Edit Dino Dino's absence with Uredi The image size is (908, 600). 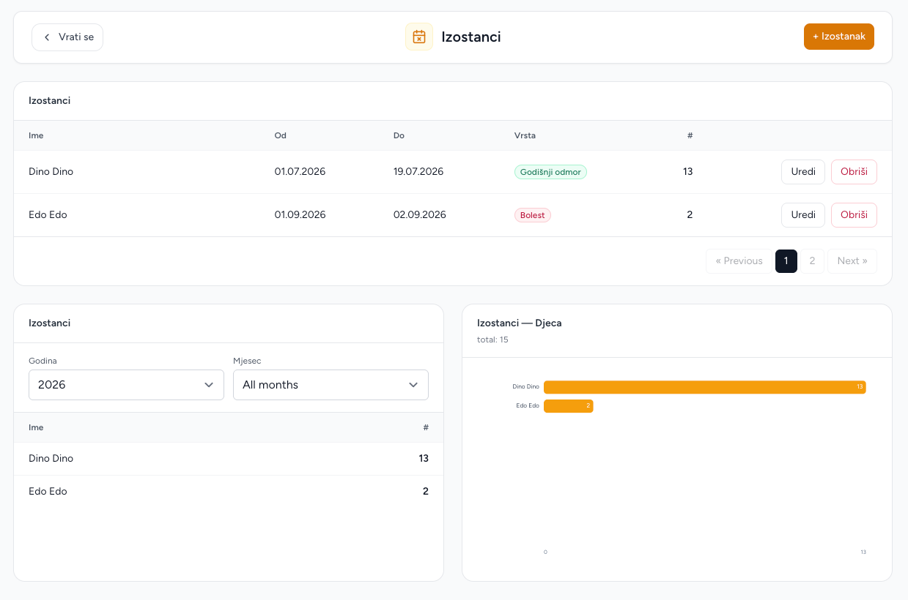[803, 172]
